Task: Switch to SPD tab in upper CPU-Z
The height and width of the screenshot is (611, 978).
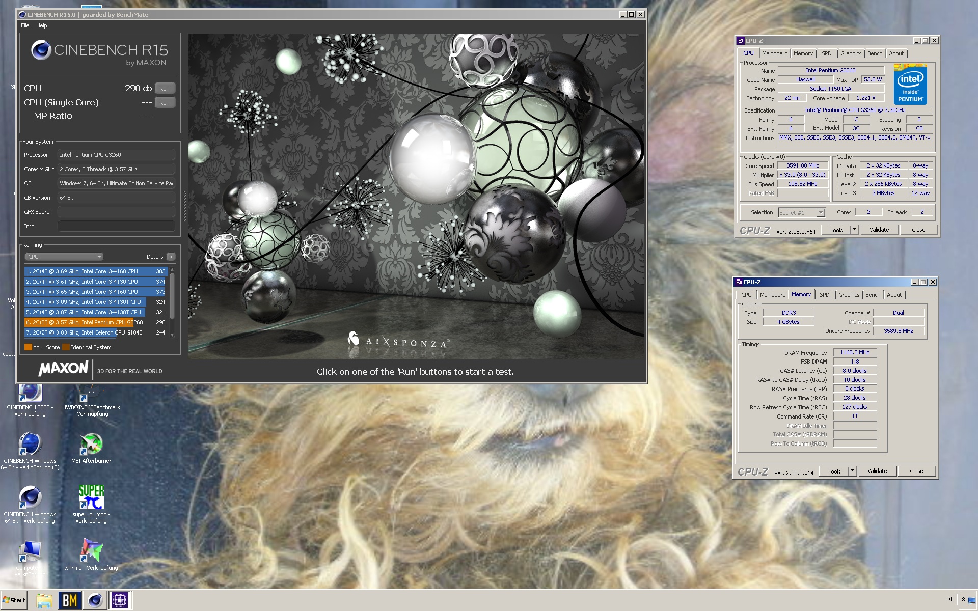Action: tap(827, 53)
